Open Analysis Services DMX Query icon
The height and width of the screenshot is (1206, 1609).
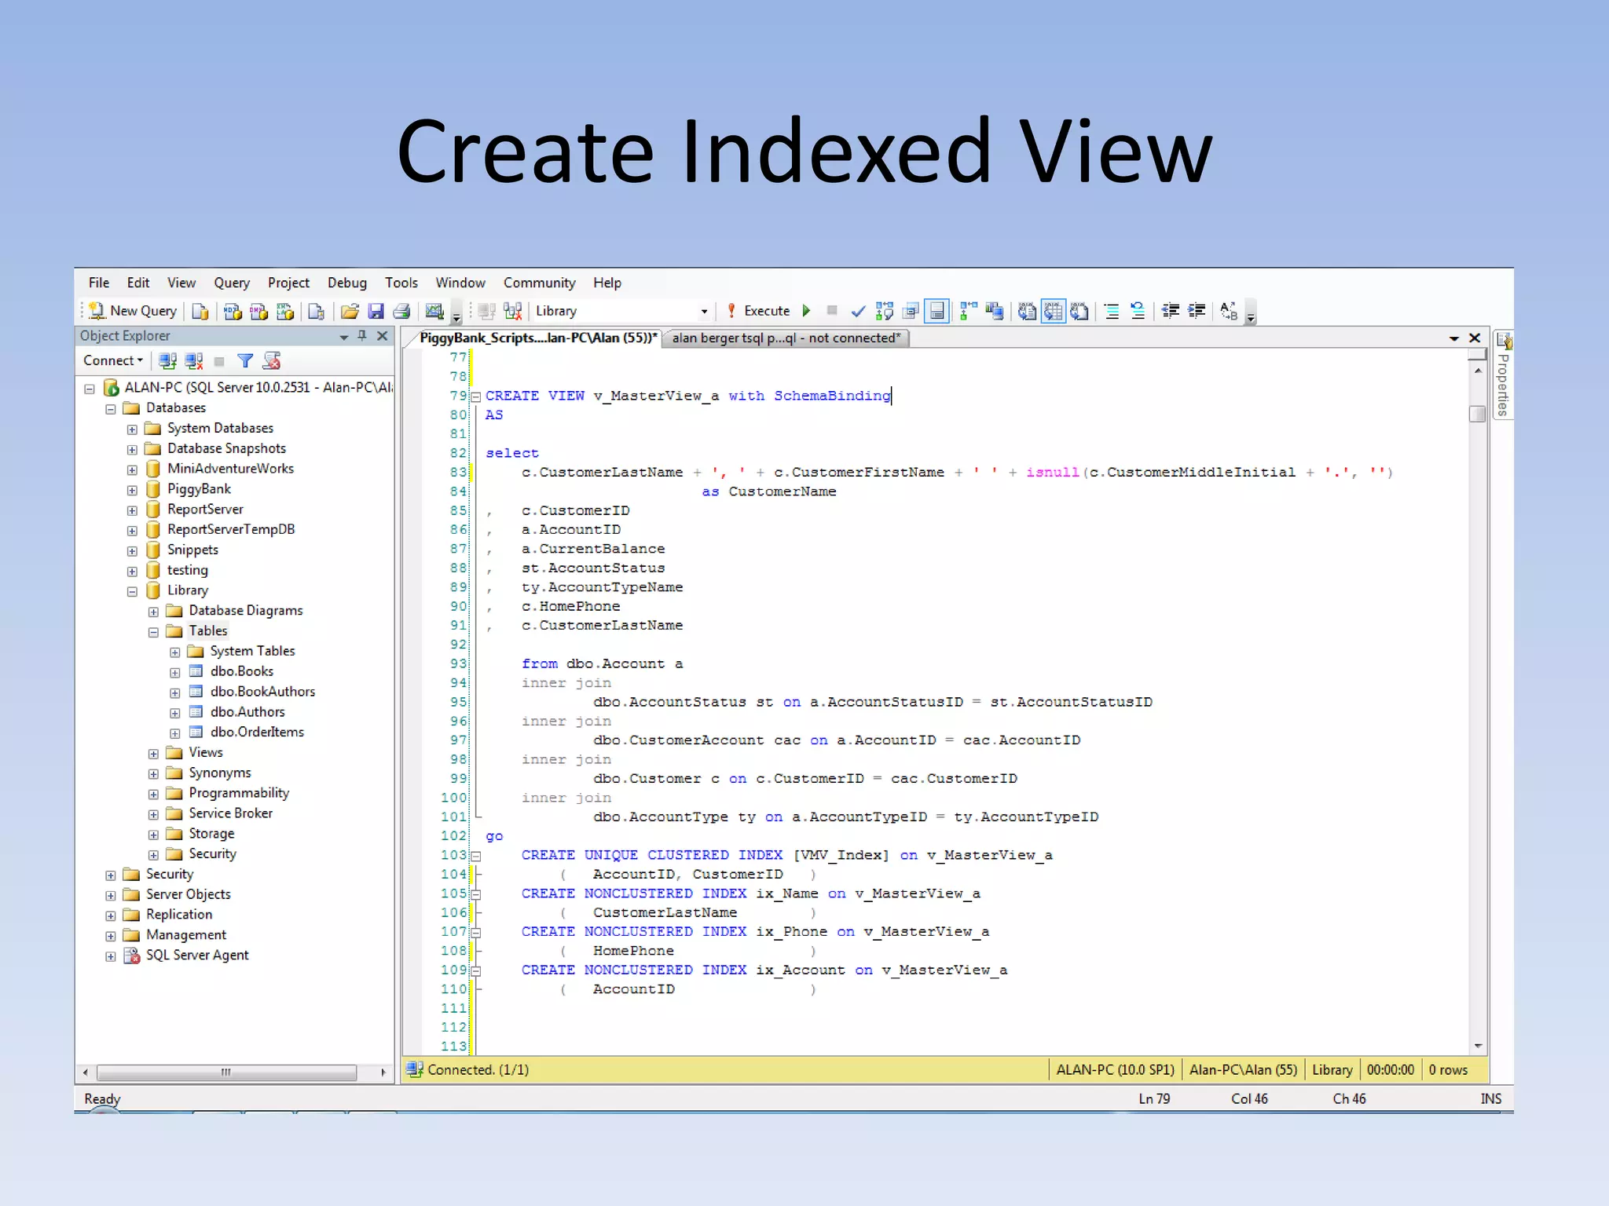258,312
